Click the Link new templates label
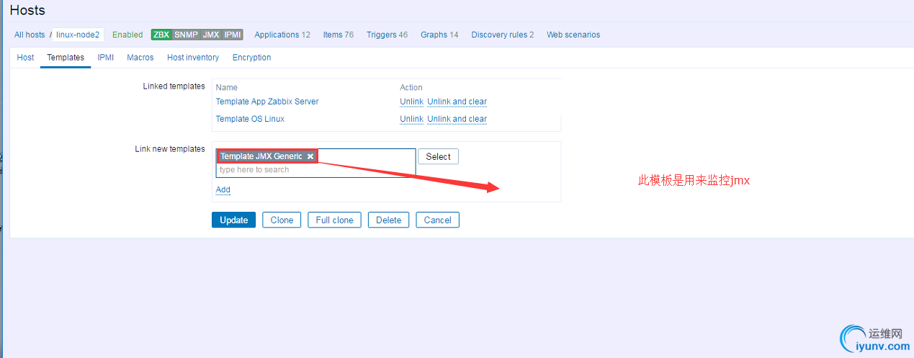 (x=170, y=149)
